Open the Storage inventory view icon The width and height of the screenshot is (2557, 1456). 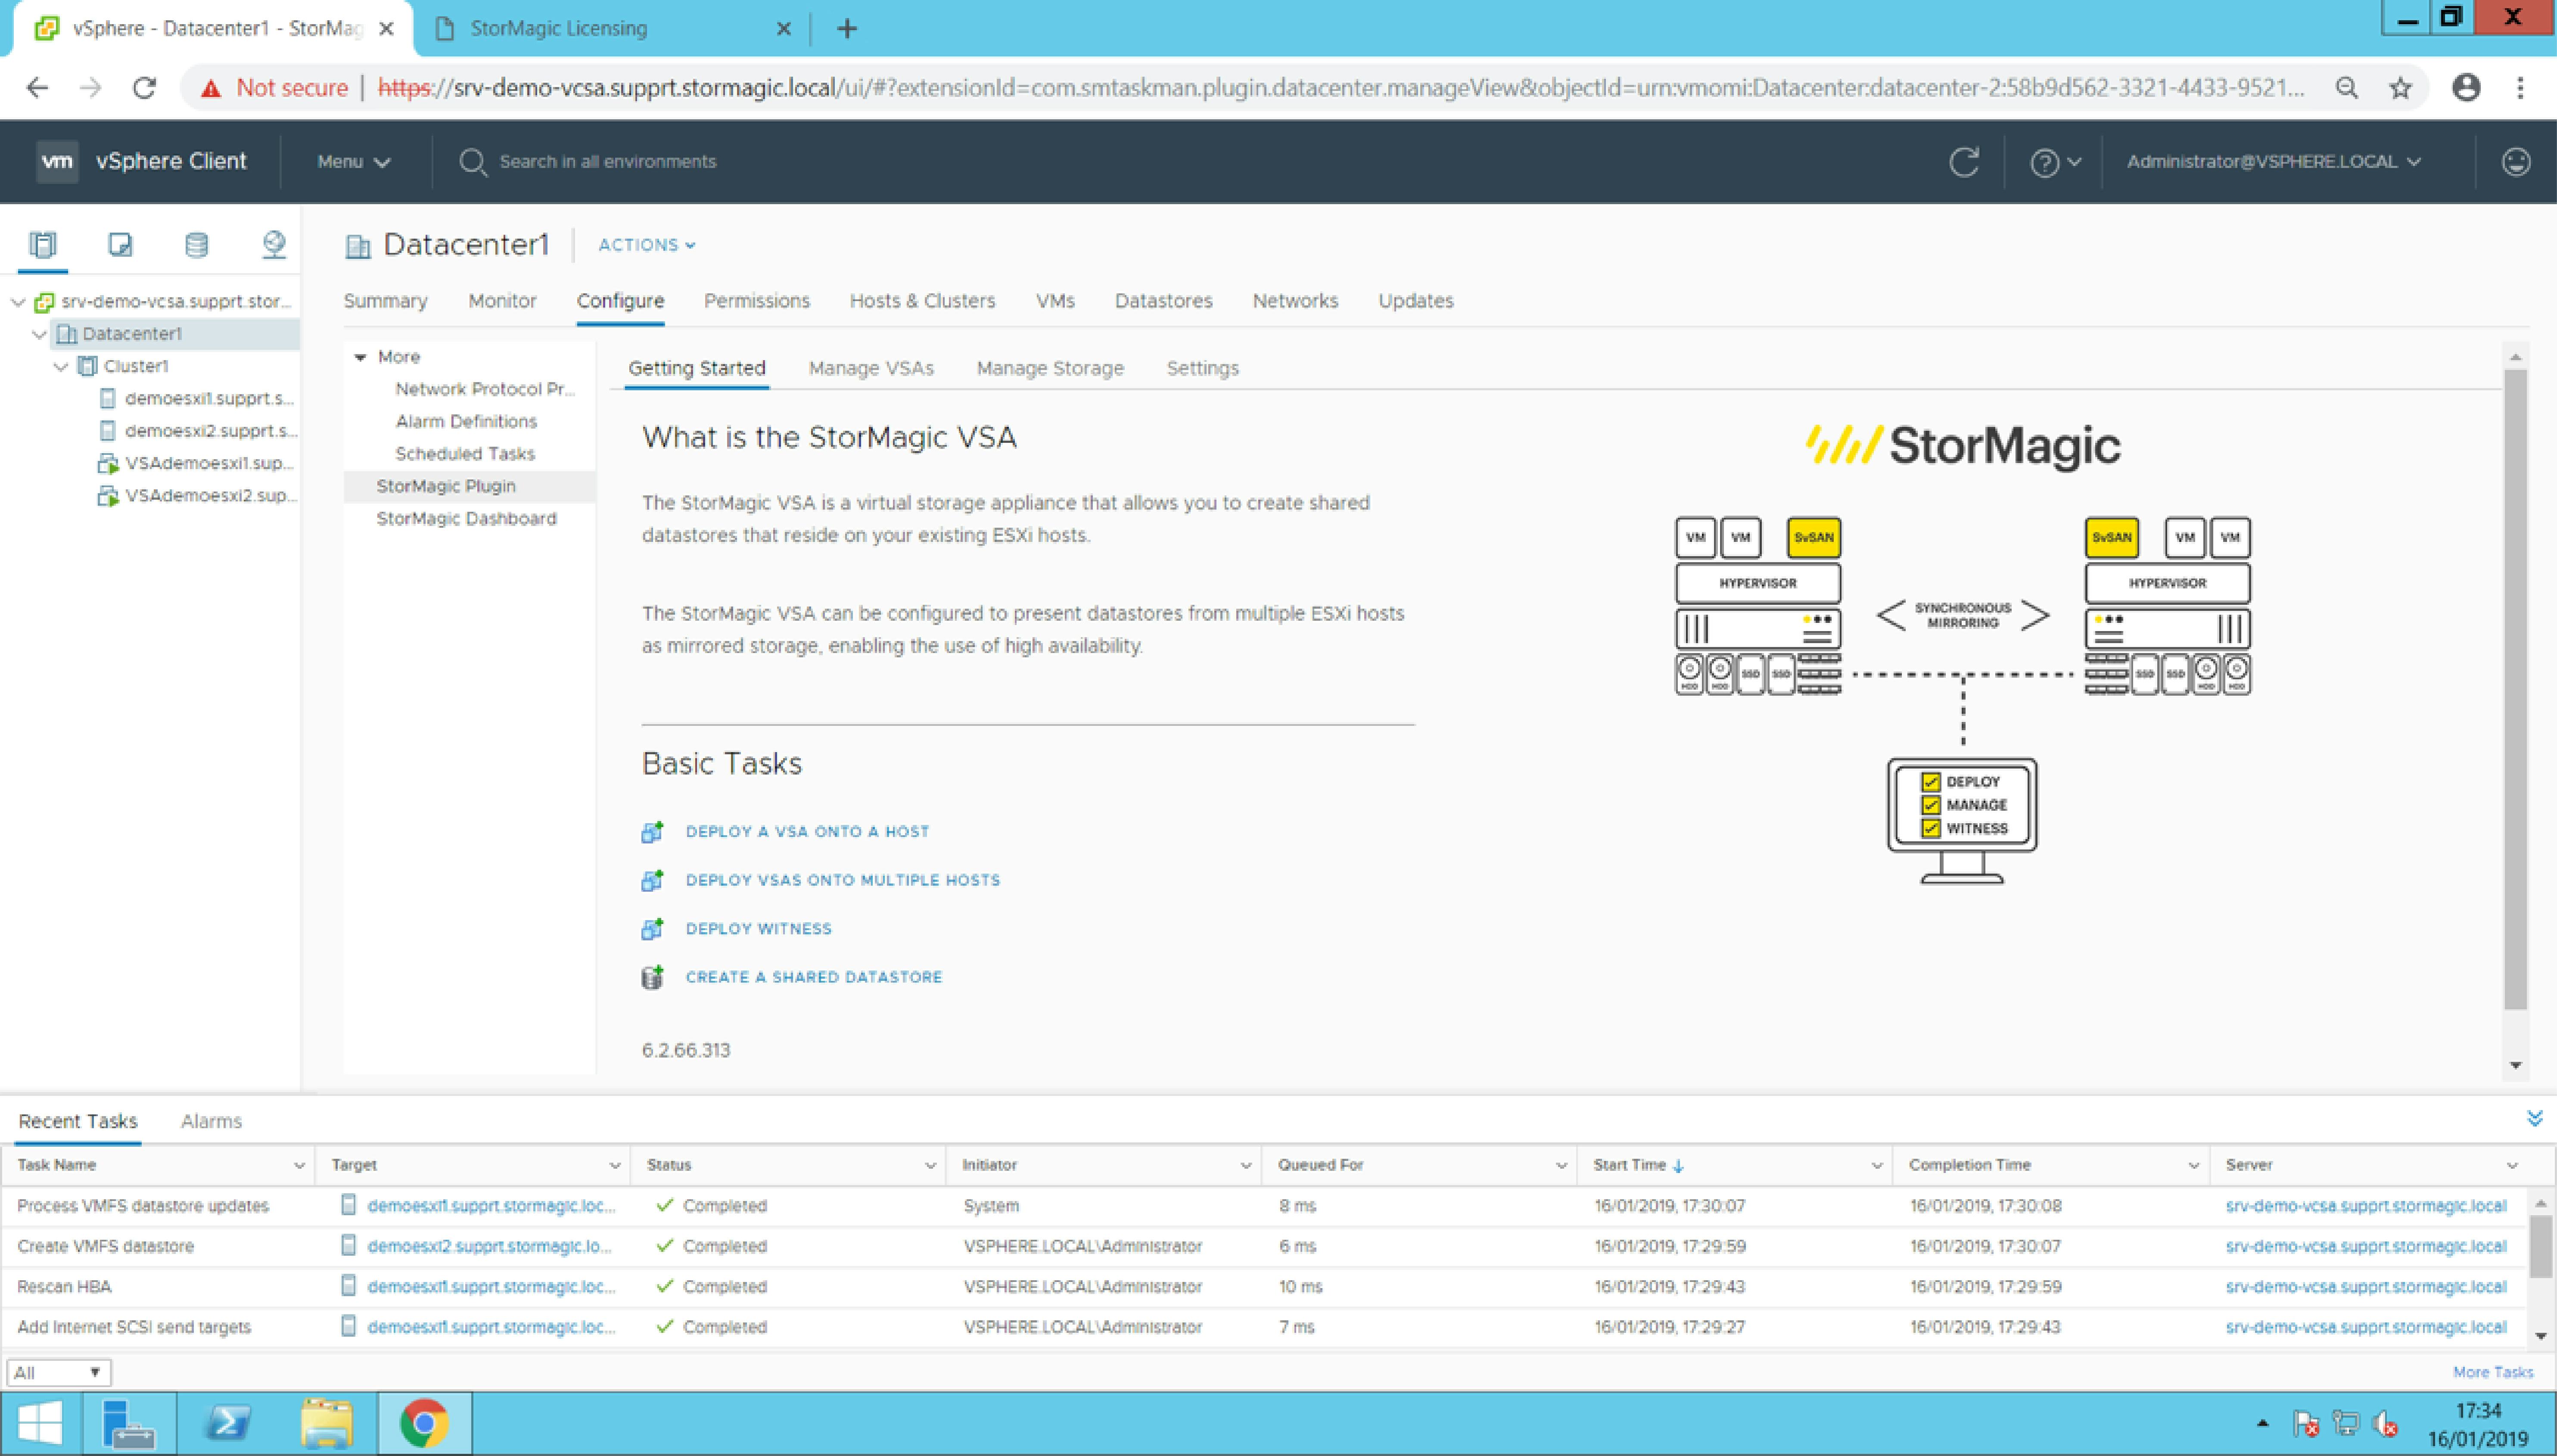tap(196, 243)
